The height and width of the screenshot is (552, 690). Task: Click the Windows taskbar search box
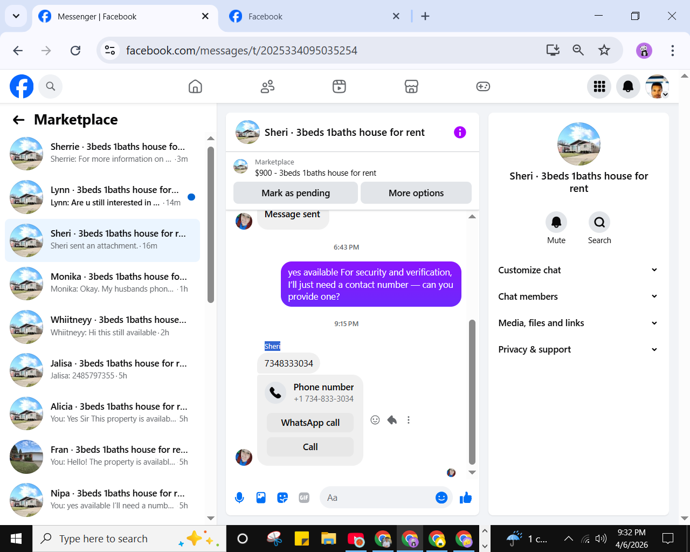point(129,539)
